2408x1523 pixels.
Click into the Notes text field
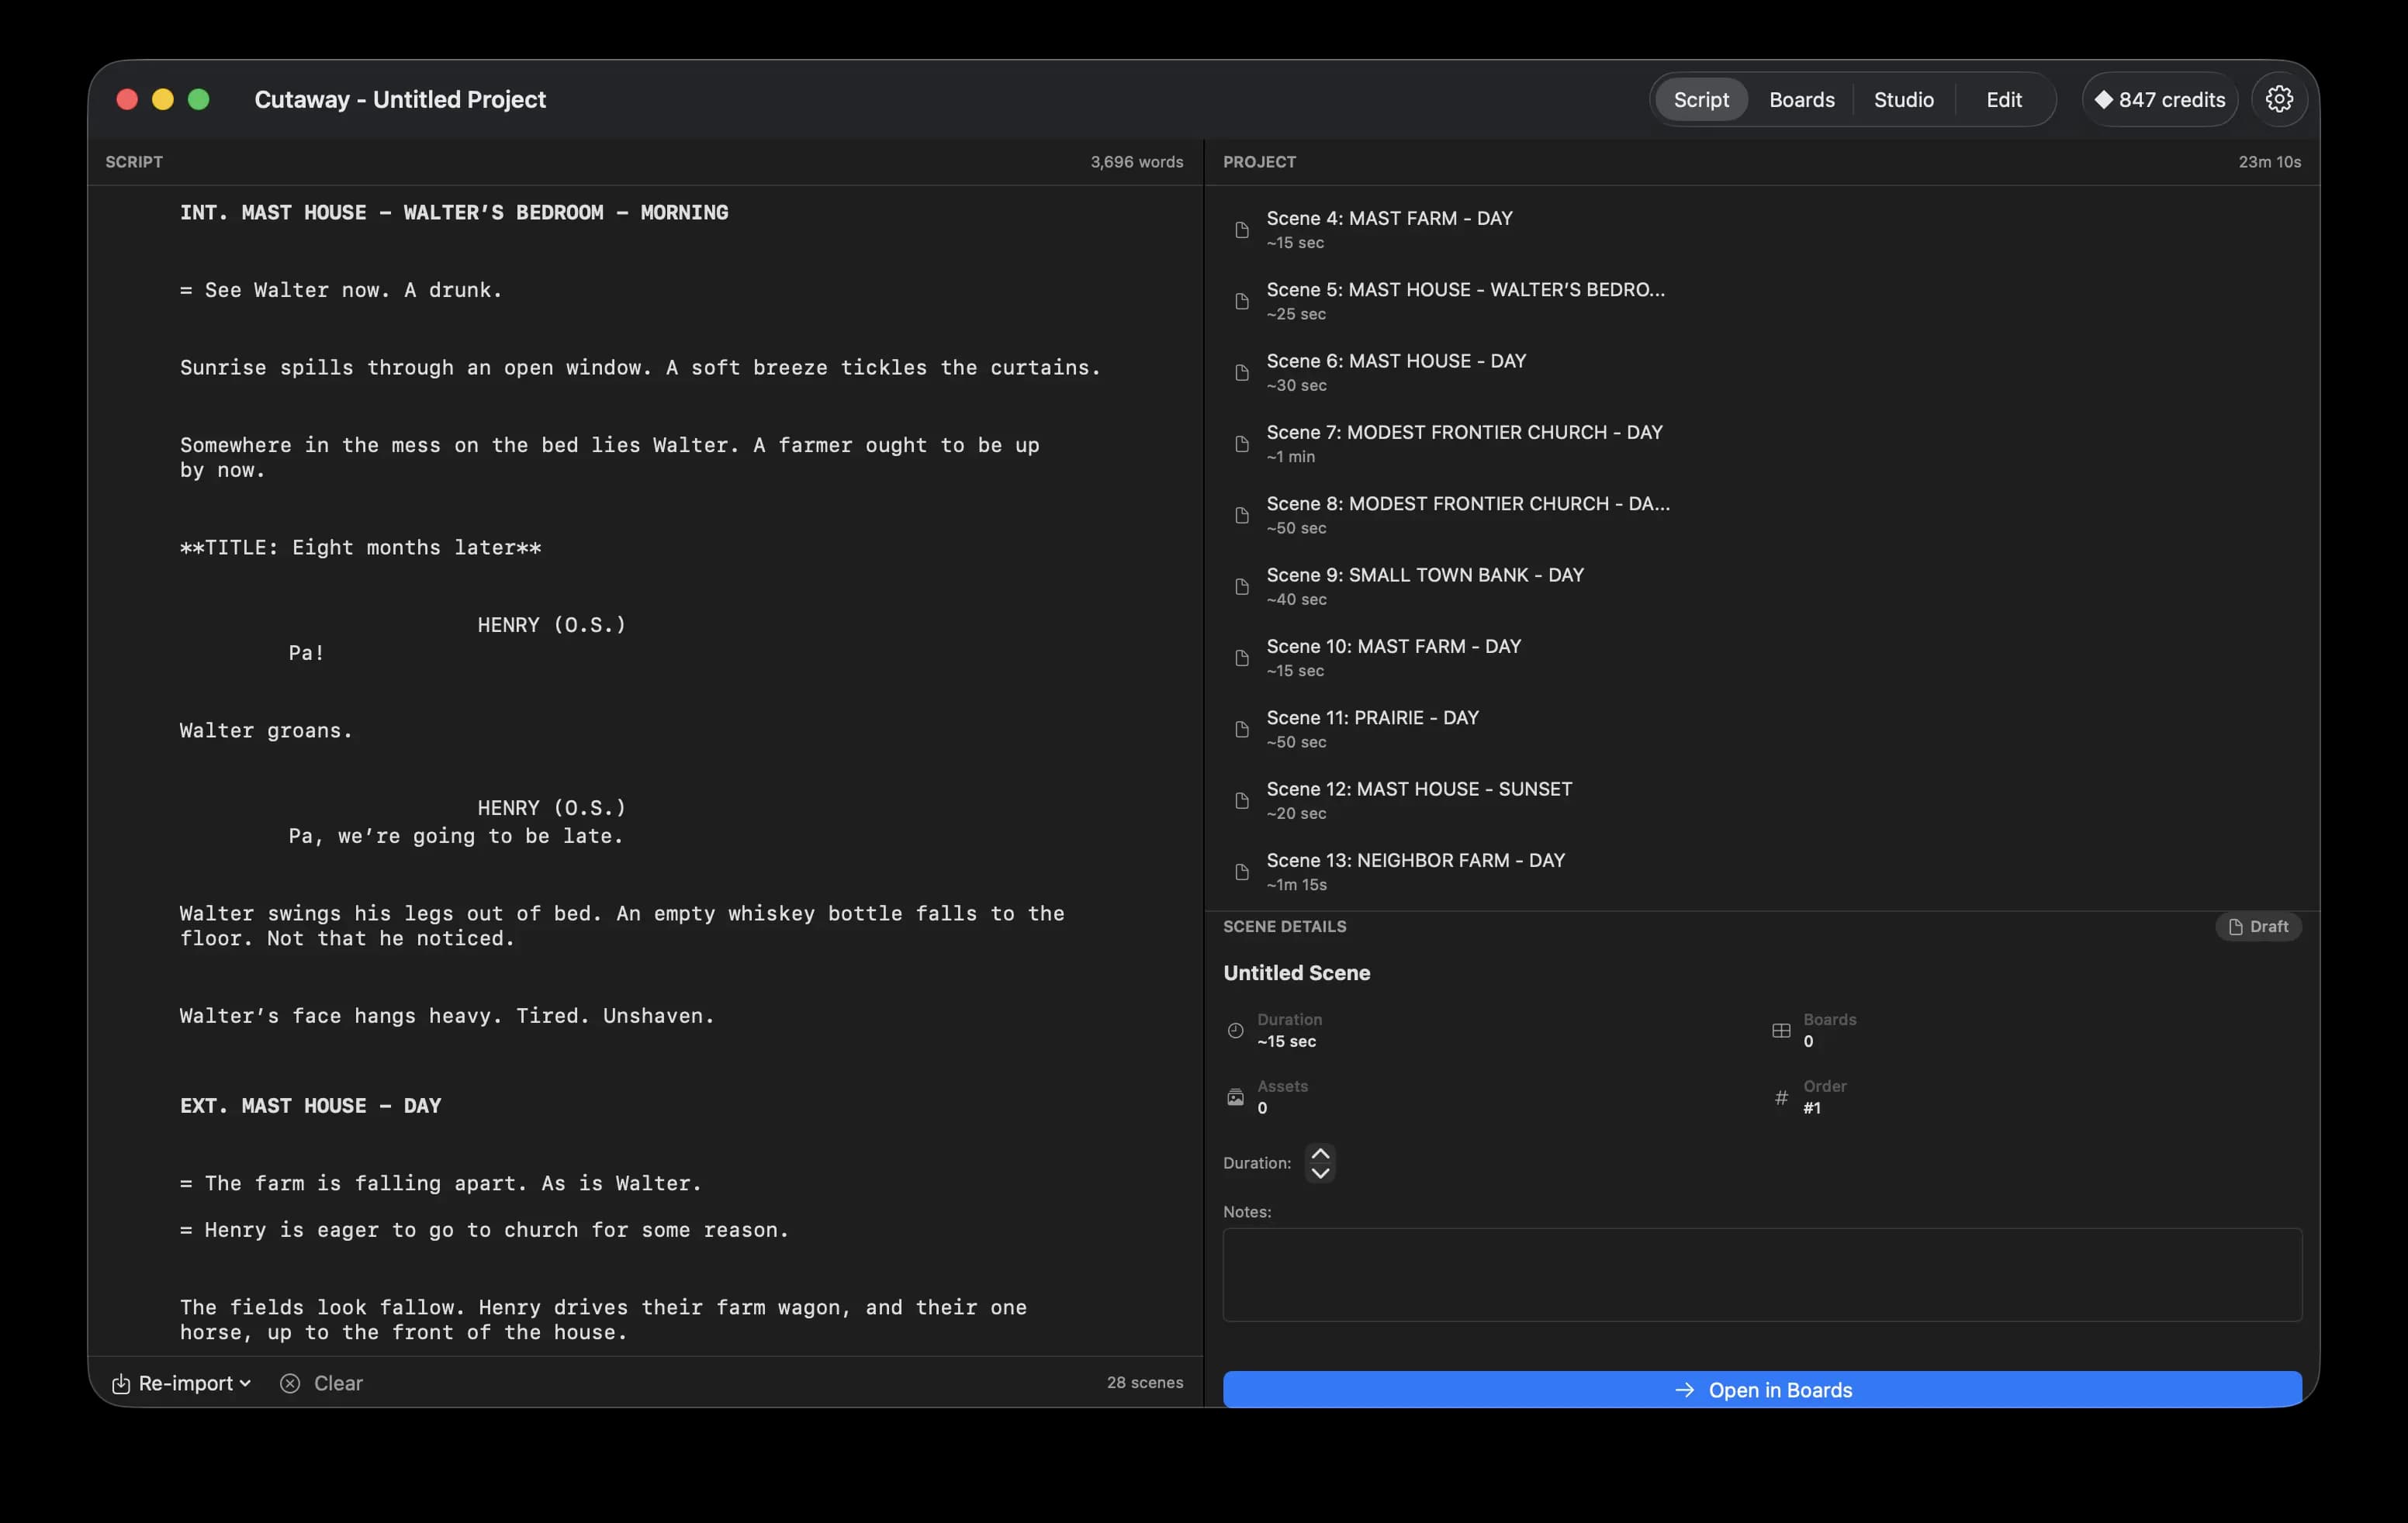[1761, 1274]
